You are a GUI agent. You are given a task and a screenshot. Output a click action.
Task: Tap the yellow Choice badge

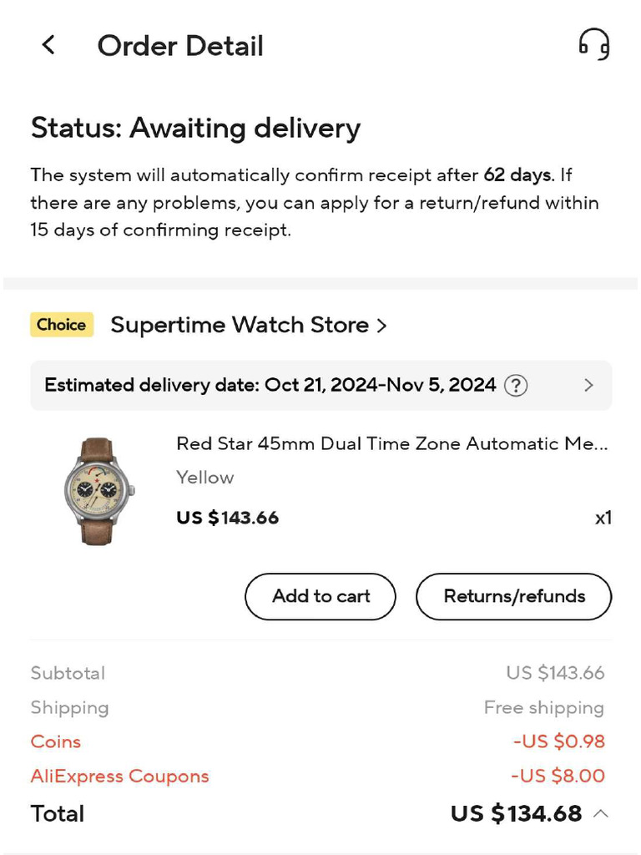pos(62,325)
